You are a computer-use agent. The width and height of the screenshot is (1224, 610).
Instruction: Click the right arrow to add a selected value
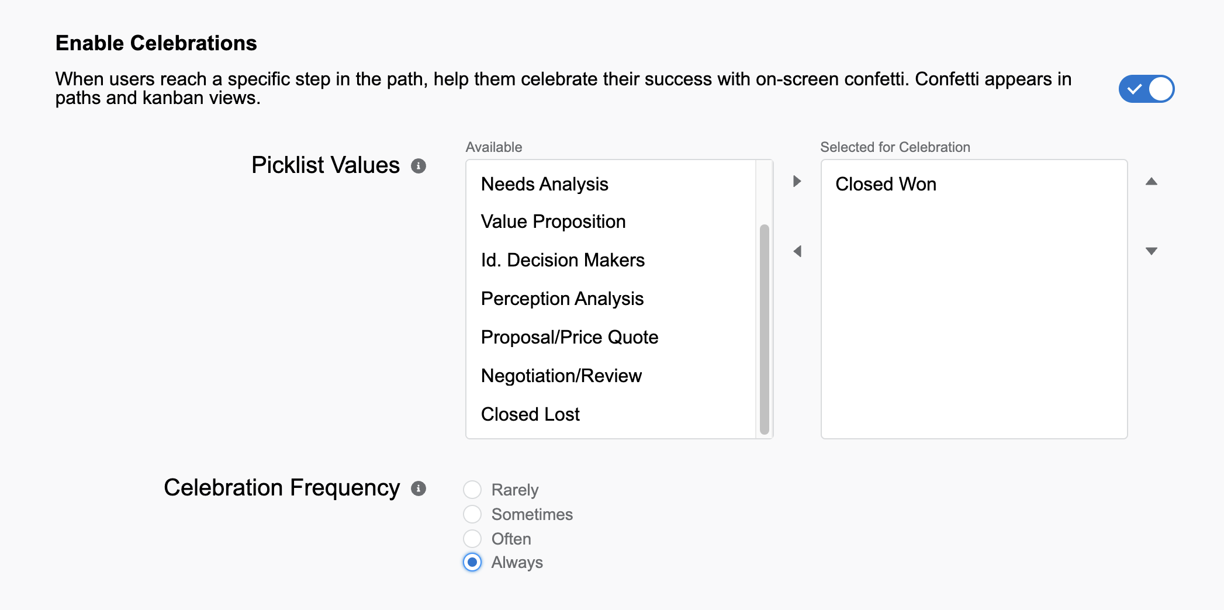(797, 181)
